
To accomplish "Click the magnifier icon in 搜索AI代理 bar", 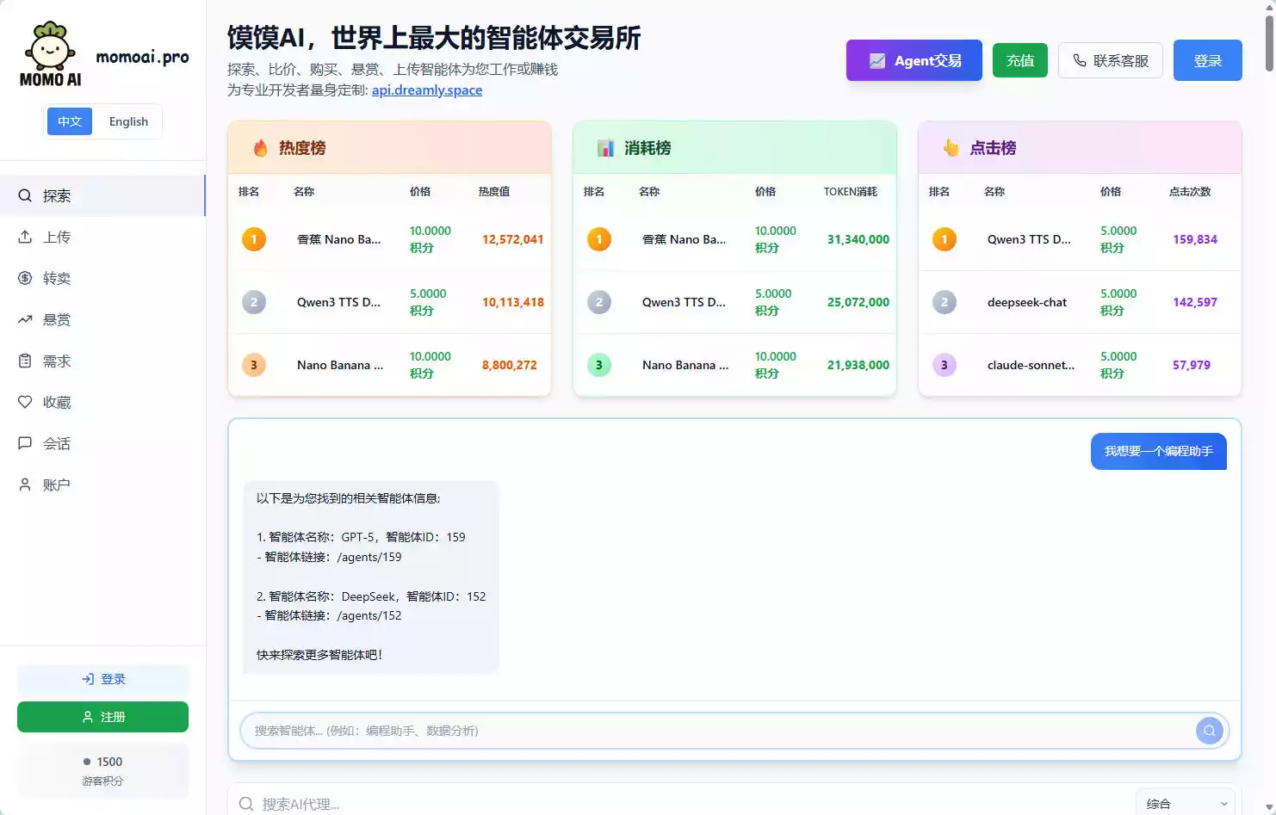I will (x=246, y=804).
